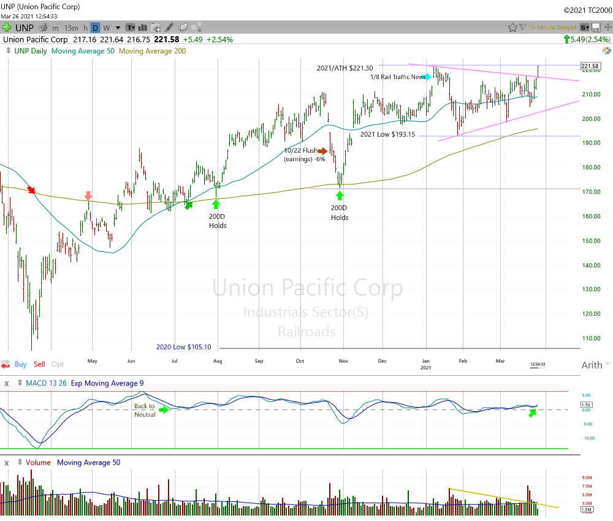This screenshot has width=613, height=521.
Task: Open the Arith scale type dropdown
Action: [595, 365]
